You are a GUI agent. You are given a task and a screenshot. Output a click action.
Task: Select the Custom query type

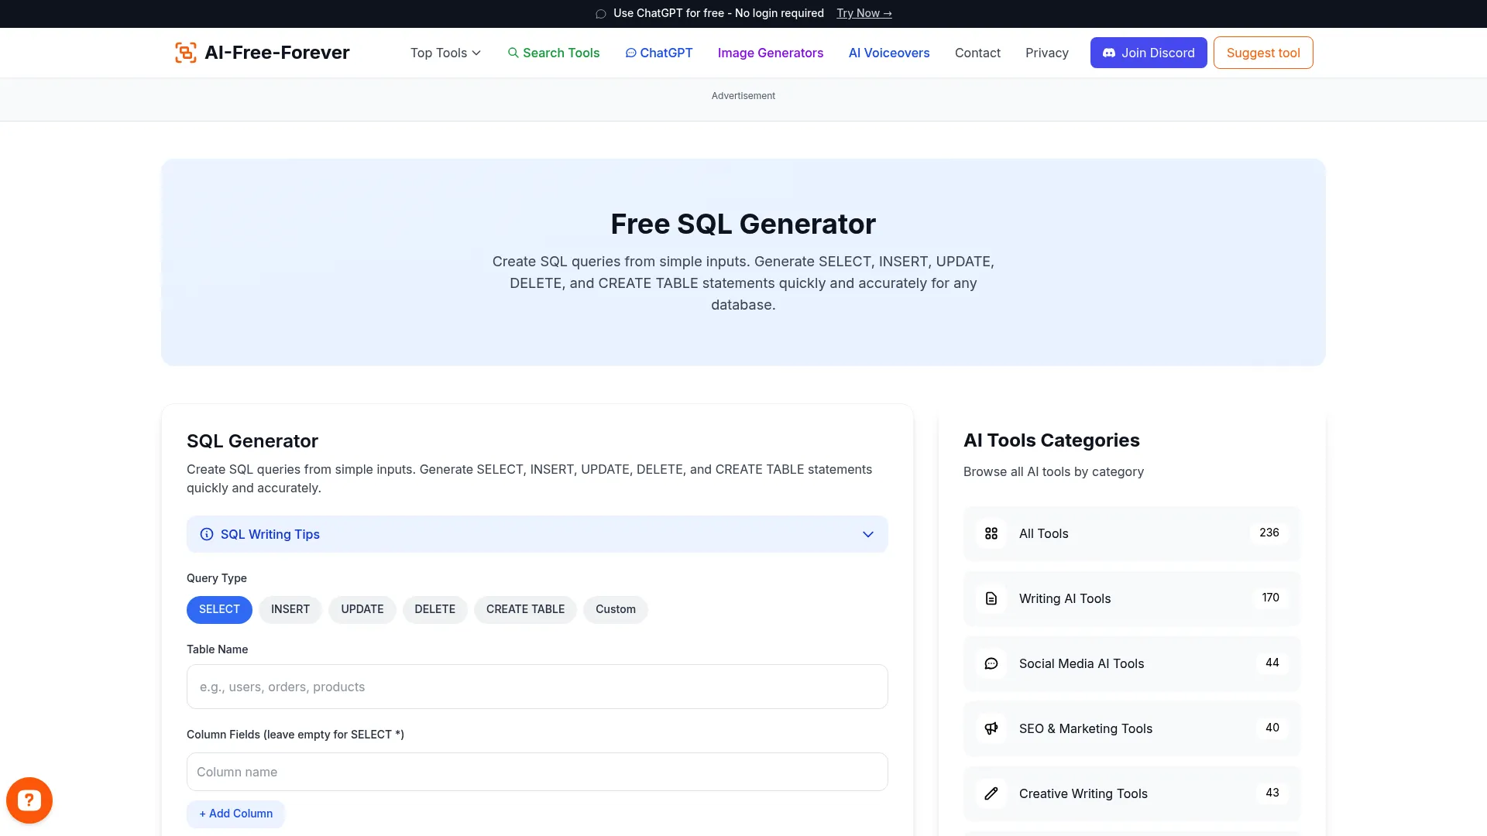615,609
